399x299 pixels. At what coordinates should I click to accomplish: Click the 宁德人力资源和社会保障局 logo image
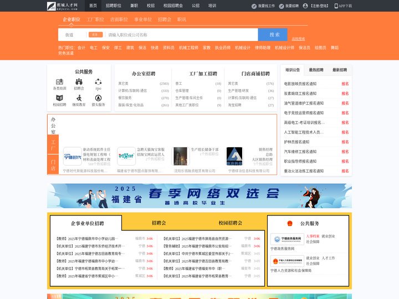[x=287, y=261]
